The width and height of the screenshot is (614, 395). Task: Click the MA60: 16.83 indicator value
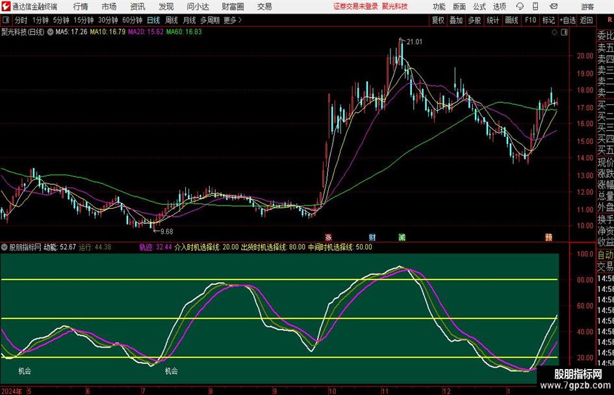(184, 32)
